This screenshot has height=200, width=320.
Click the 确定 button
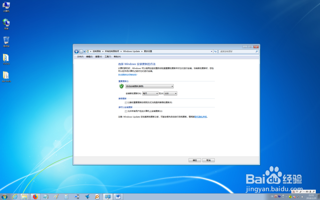(195, 160)
